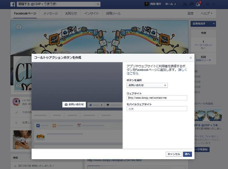228x169 pixels.
Task: Click the Facebook logo icon
Action: 13,4
